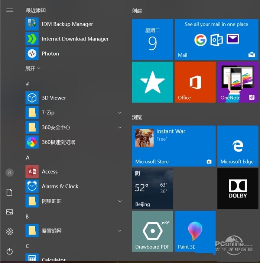Click the 暴雪战网 folder icon

[32, 231]
